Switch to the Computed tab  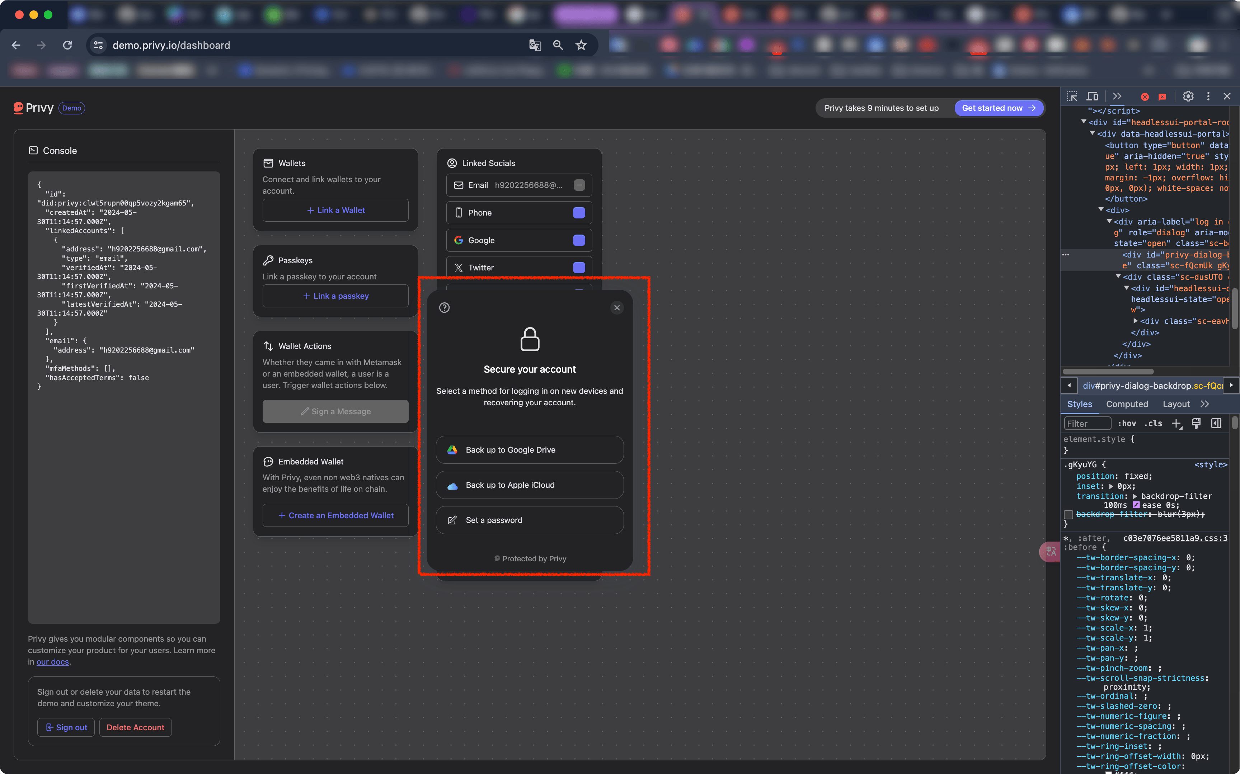tap(1127, 404)
